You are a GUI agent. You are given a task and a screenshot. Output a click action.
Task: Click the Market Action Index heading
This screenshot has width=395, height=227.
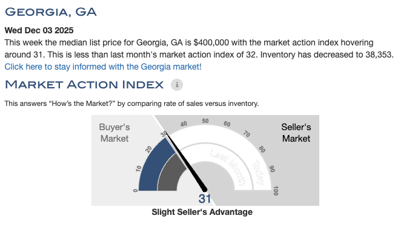pyautogui.click(x=84, y=85)
